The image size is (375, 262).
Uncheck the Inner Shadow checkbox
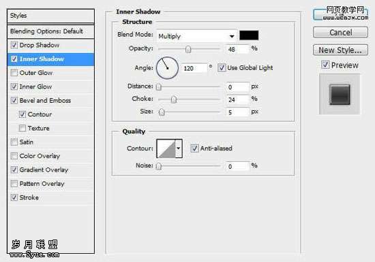(x=14, y=59)
